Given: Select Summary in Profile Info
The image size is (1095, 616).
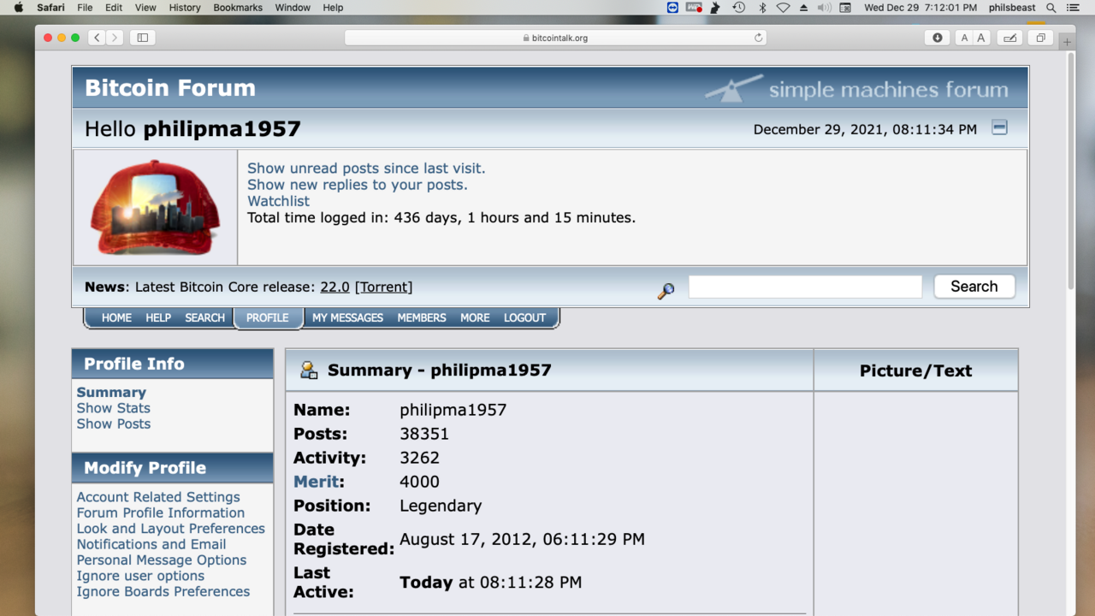Looking at the screenshot, I should (x=111, y=393).
